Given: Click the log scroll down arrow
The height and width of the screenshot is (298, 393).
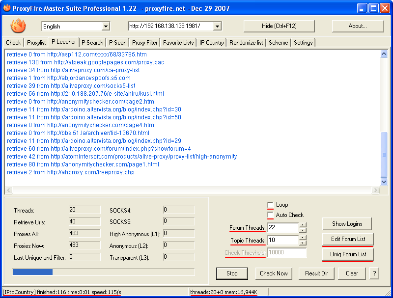Looking at the screenshot, I should tap(384, 182).
